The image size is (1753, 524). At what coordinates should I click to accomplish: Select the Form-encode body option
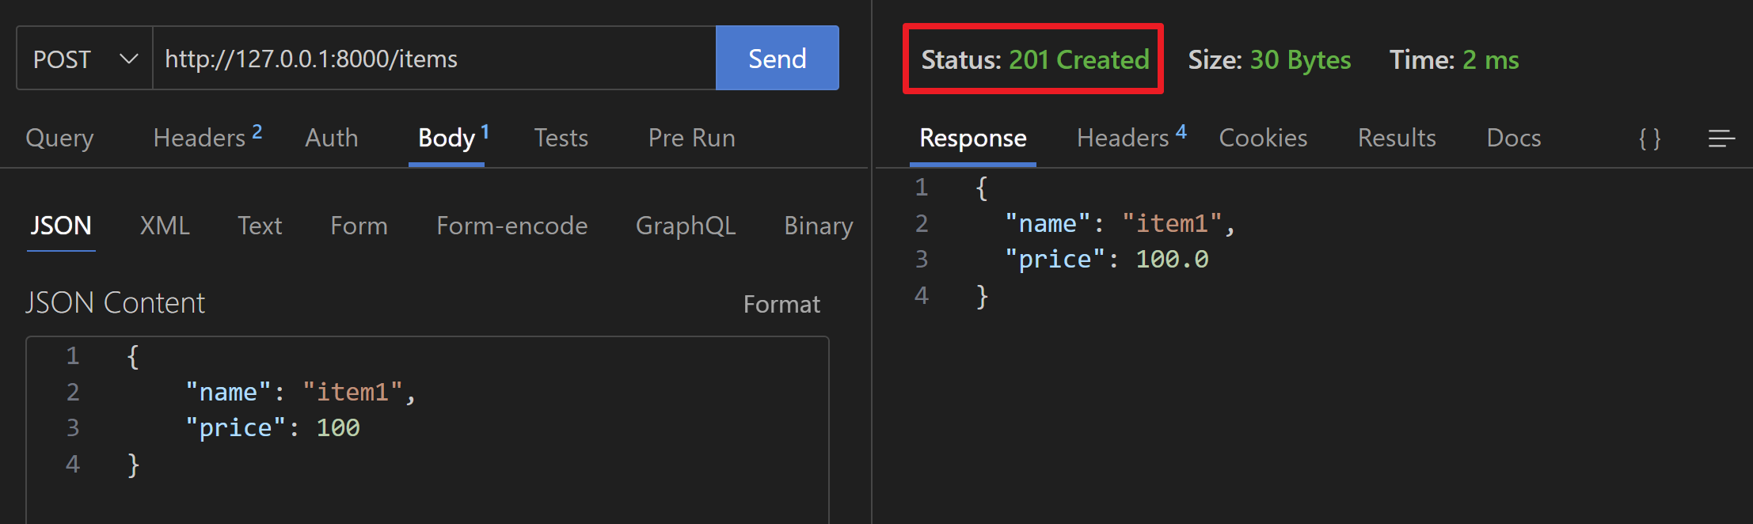click(x=511, y=226)
